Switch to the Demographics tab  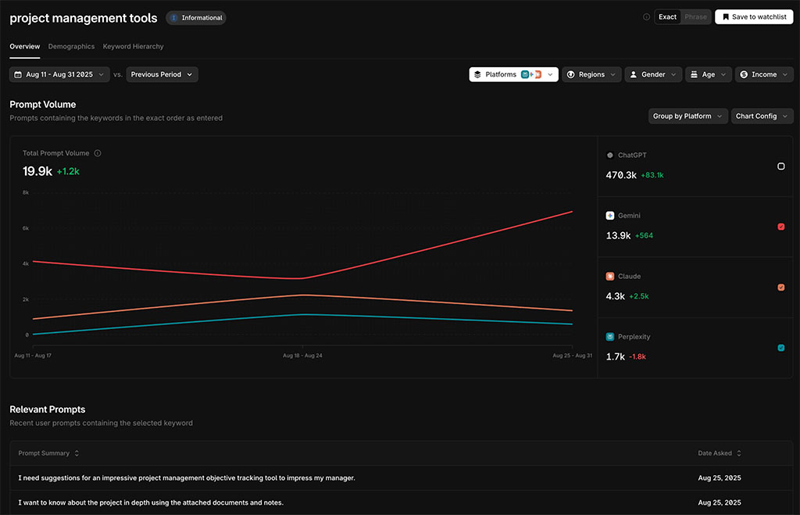pyautogui.click(x=71, y=46)
